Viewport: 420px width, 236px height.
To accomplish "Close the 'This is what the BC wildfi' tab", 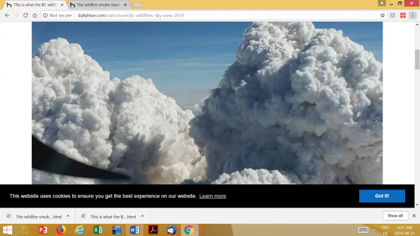I will click(62, 5).
